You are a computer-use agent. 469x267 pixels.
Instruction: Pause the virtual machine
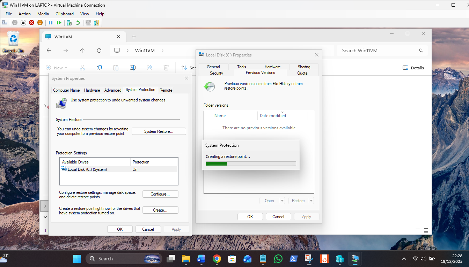(x=51, y=23)
